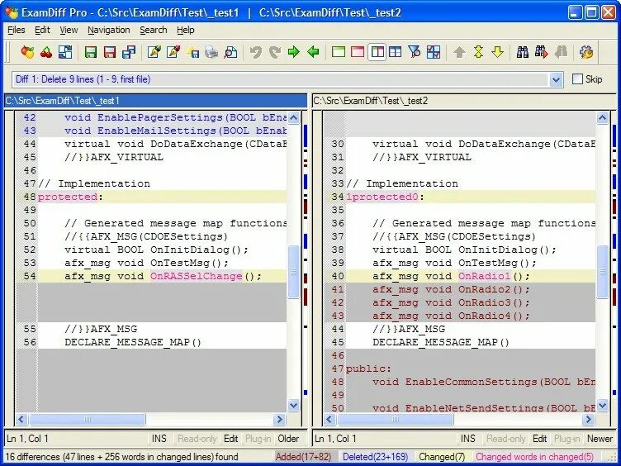
Task: Toggle Read-only in left status bar
Action: 197,439
